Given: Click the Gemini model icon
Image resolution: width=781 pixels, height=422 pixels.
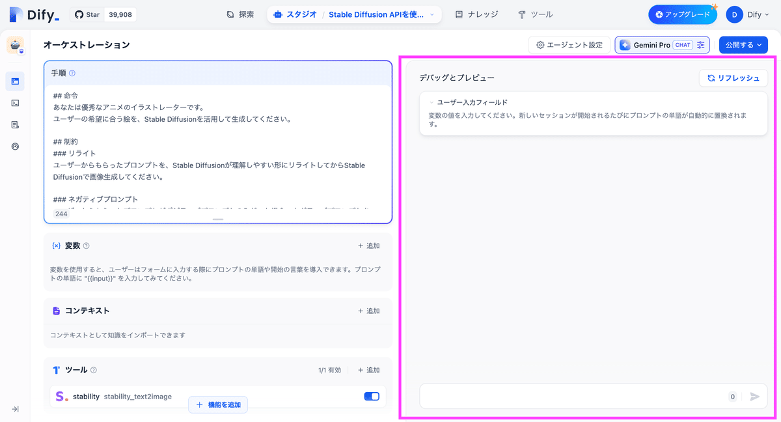Looking at the screenshot, I should pos(625,45).
